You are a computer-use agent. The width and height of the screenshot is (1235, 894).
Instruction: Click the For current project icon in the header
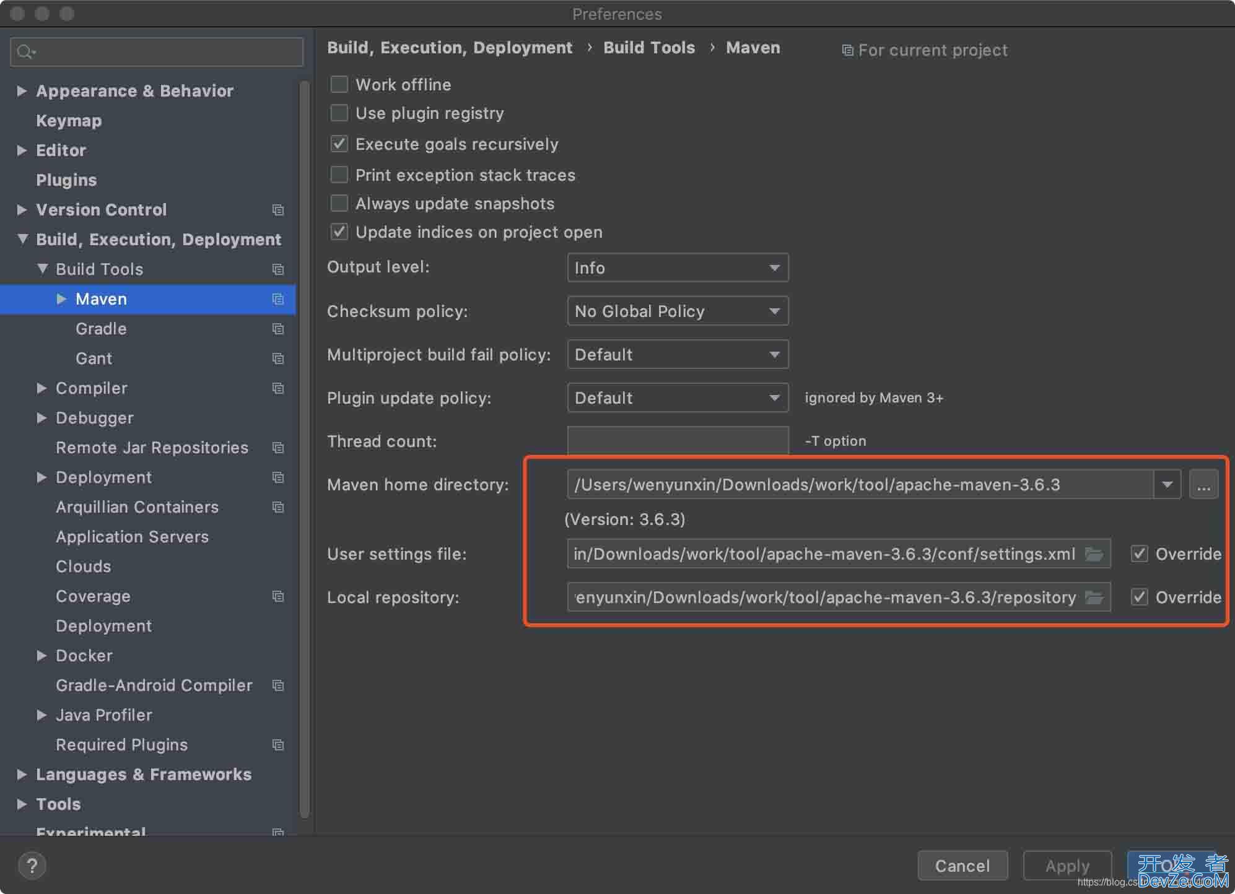tap(847, 50)
